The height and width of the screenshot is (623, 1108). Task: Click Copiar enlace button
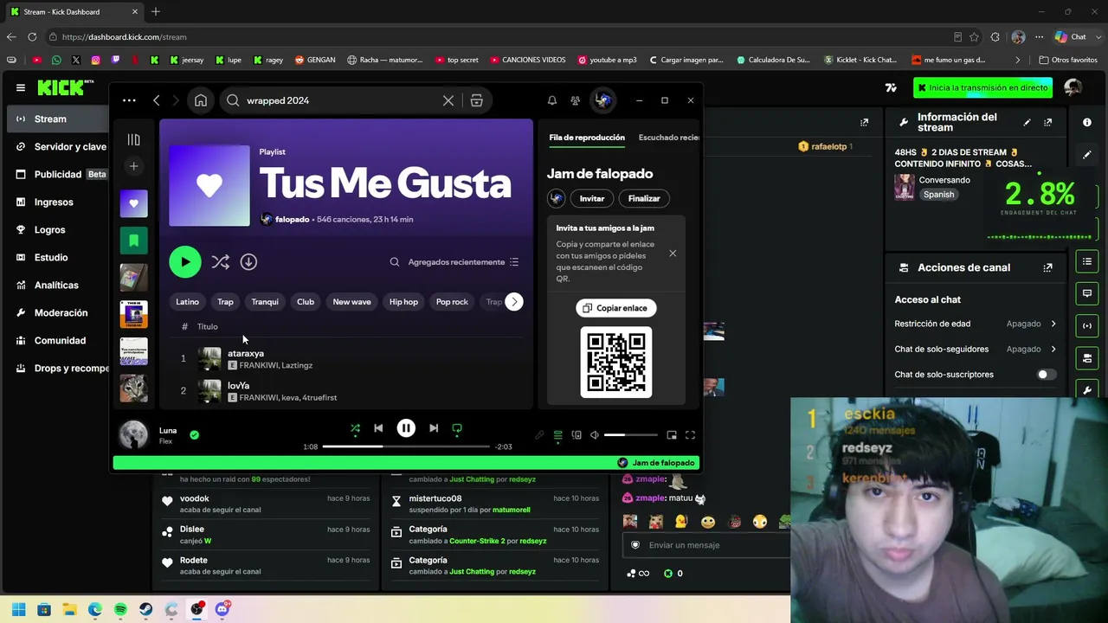click(615, 308)
